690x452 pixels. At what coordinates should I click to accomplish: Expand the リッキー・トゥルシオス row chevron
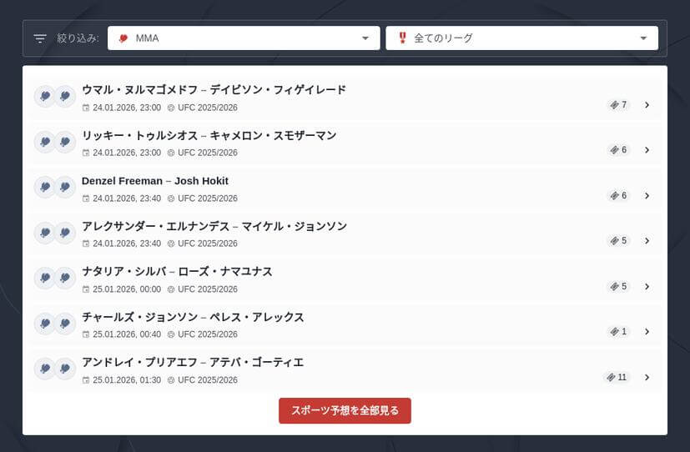point(647,150)
